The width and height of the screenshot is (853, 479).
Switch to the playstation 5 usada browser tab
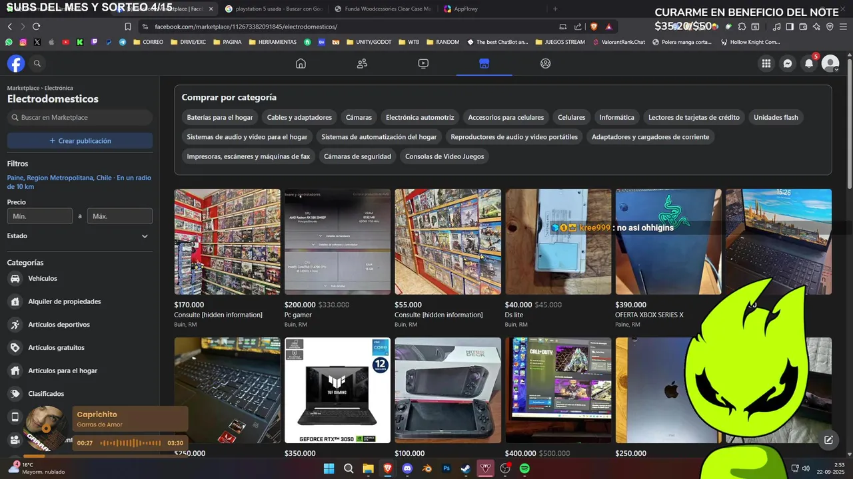point(274,9)
